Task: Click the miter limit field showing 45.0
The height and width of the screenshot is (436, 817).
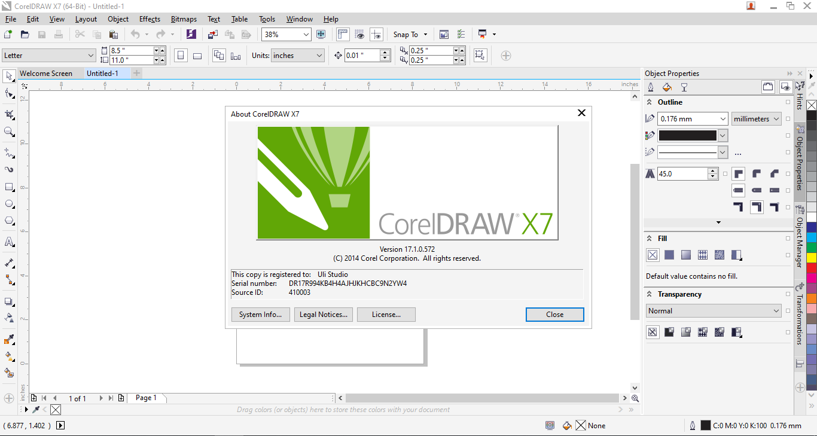Action: (684, 173)
